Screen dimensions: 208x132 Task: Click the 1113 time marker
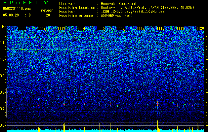[62, 28]
